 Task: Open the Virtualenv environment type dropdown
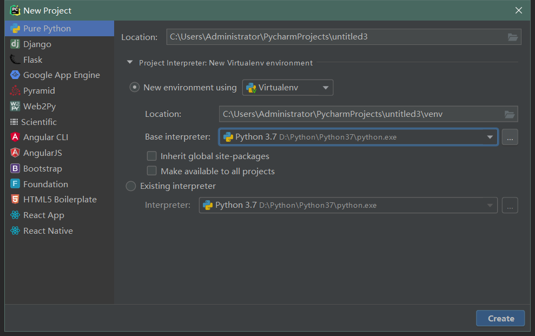(288, 88)
